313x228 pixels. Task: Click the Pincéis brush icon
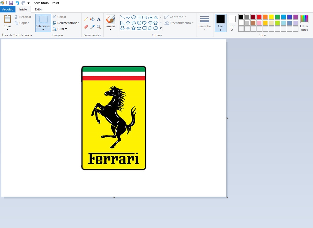(x=110, y=19)
